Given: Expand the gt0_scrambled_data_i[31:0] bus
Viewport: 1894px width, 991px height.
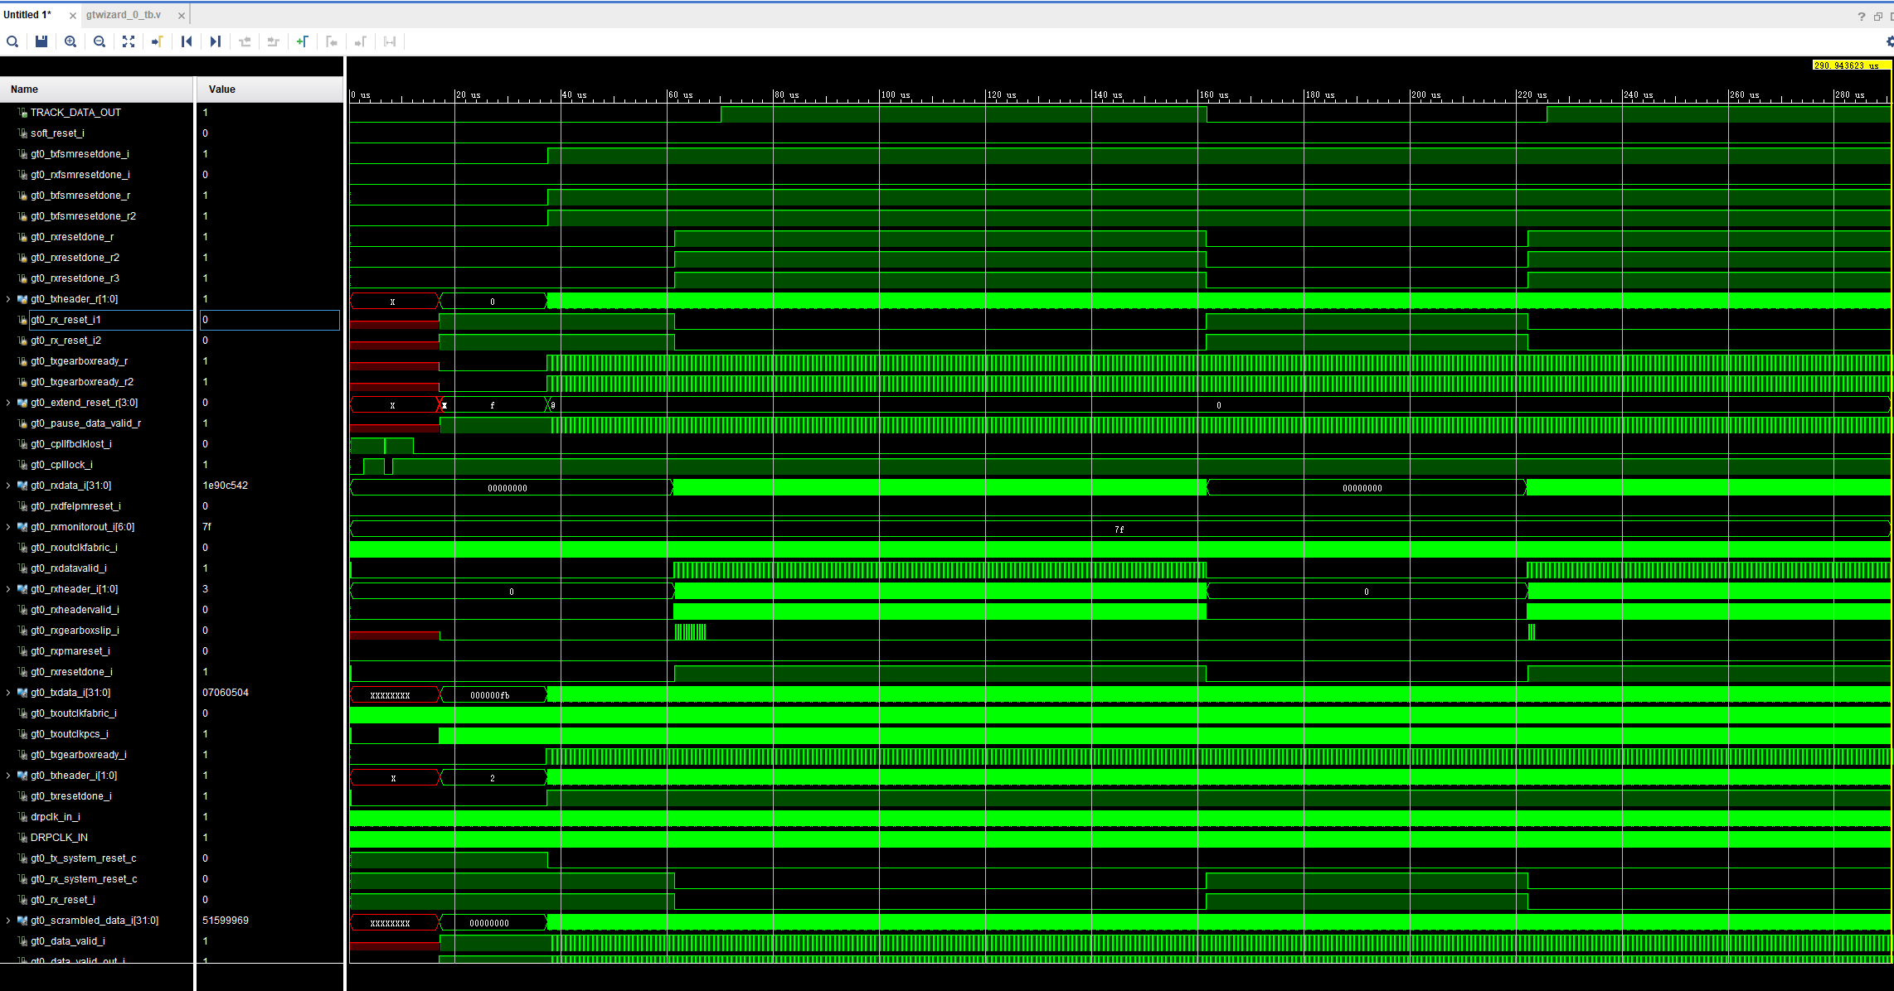Looking at the screenshot, I should tap(8, 921).
